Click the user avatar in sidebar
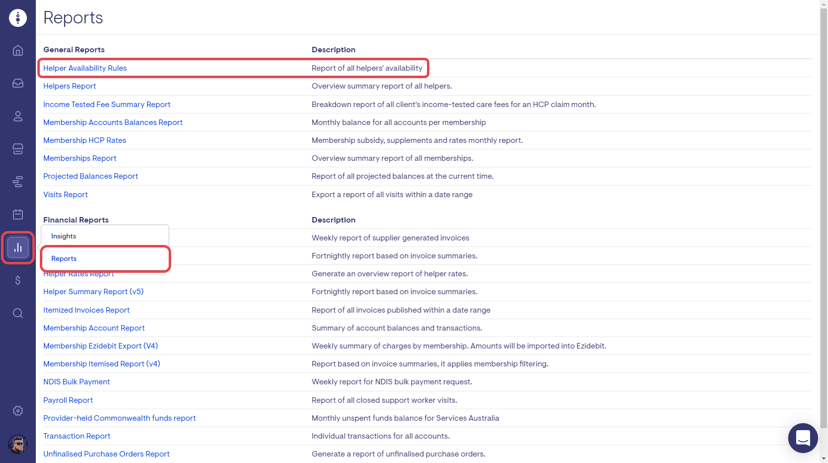Viewport: 828px width, 463px height. [18, 444]
